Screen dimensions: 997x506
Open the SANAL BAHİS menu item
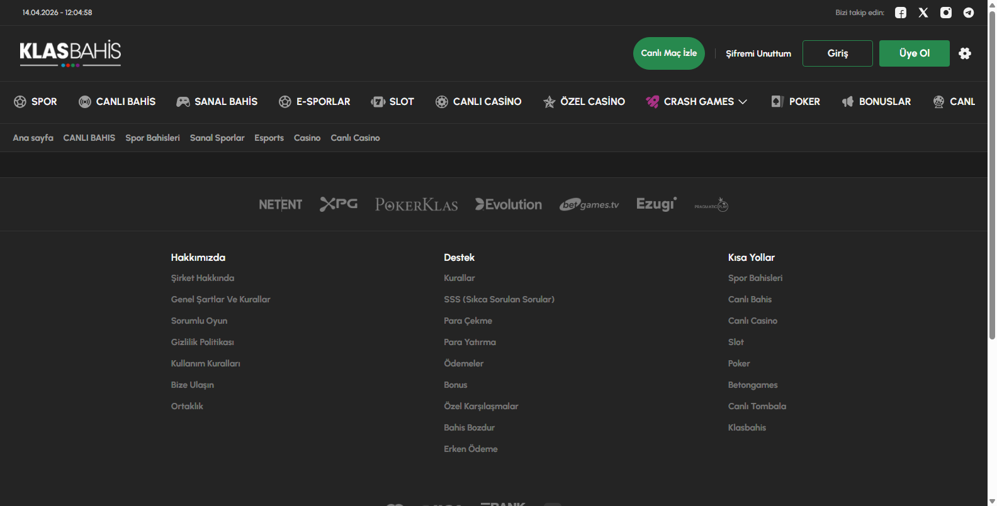217,102
